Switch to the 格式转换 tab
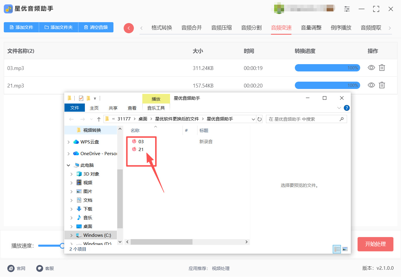 click(x=162, y=28)
